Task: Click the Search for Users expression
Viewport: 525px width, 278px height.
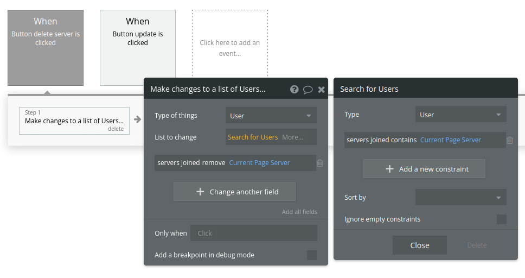Action: click(x=253, y=137)
